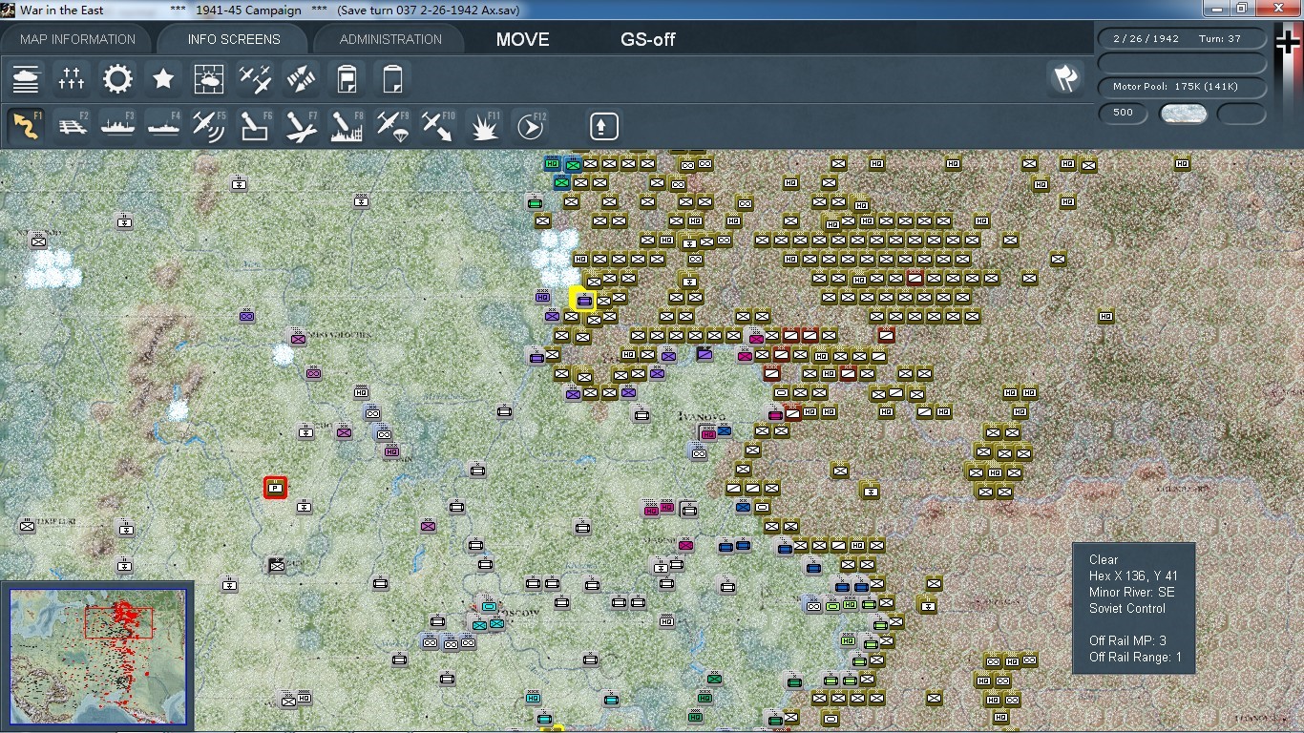The width and height of the screenshot is (1304, 733).
Task: Open the ADMINISTRATION tab
Action: [390, 39]
